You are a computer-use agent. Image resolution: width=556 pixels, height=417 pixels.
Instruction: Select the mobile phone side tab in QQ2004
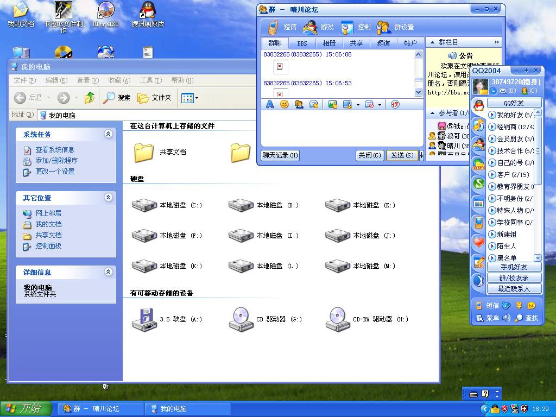[x=479, y=223]
